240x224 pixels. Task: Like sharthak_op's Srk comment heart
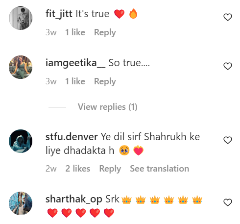[x=228, y=202]
